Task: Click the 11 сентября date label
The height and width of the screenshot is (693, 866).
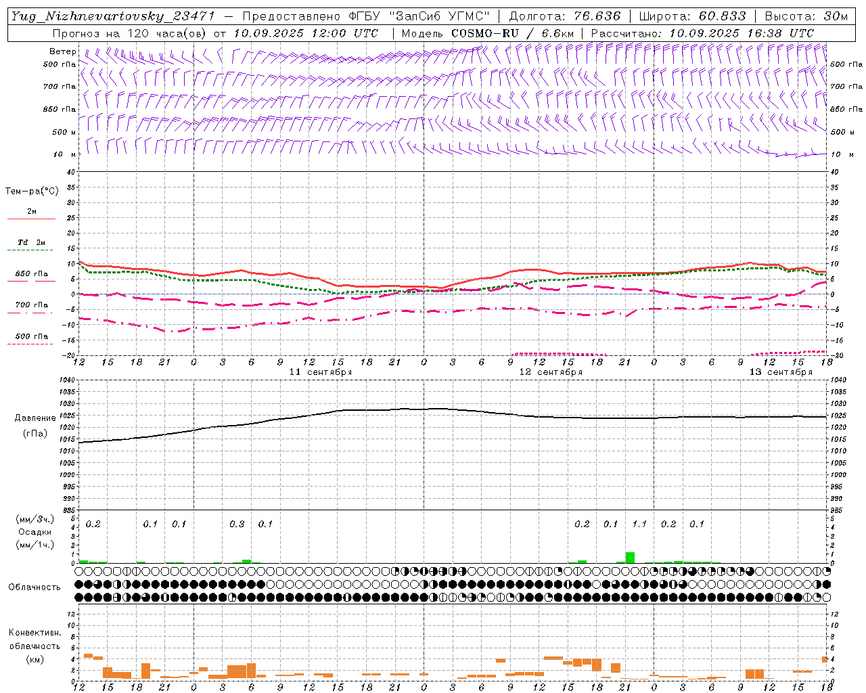Action: 321,372
